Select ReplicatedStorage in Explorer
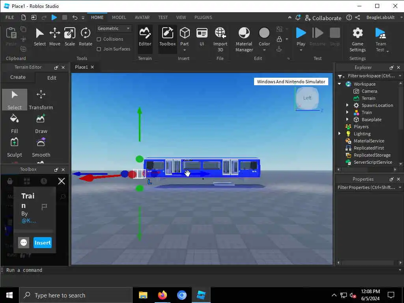The image size is (404, 303). click(x=372, y=155)
